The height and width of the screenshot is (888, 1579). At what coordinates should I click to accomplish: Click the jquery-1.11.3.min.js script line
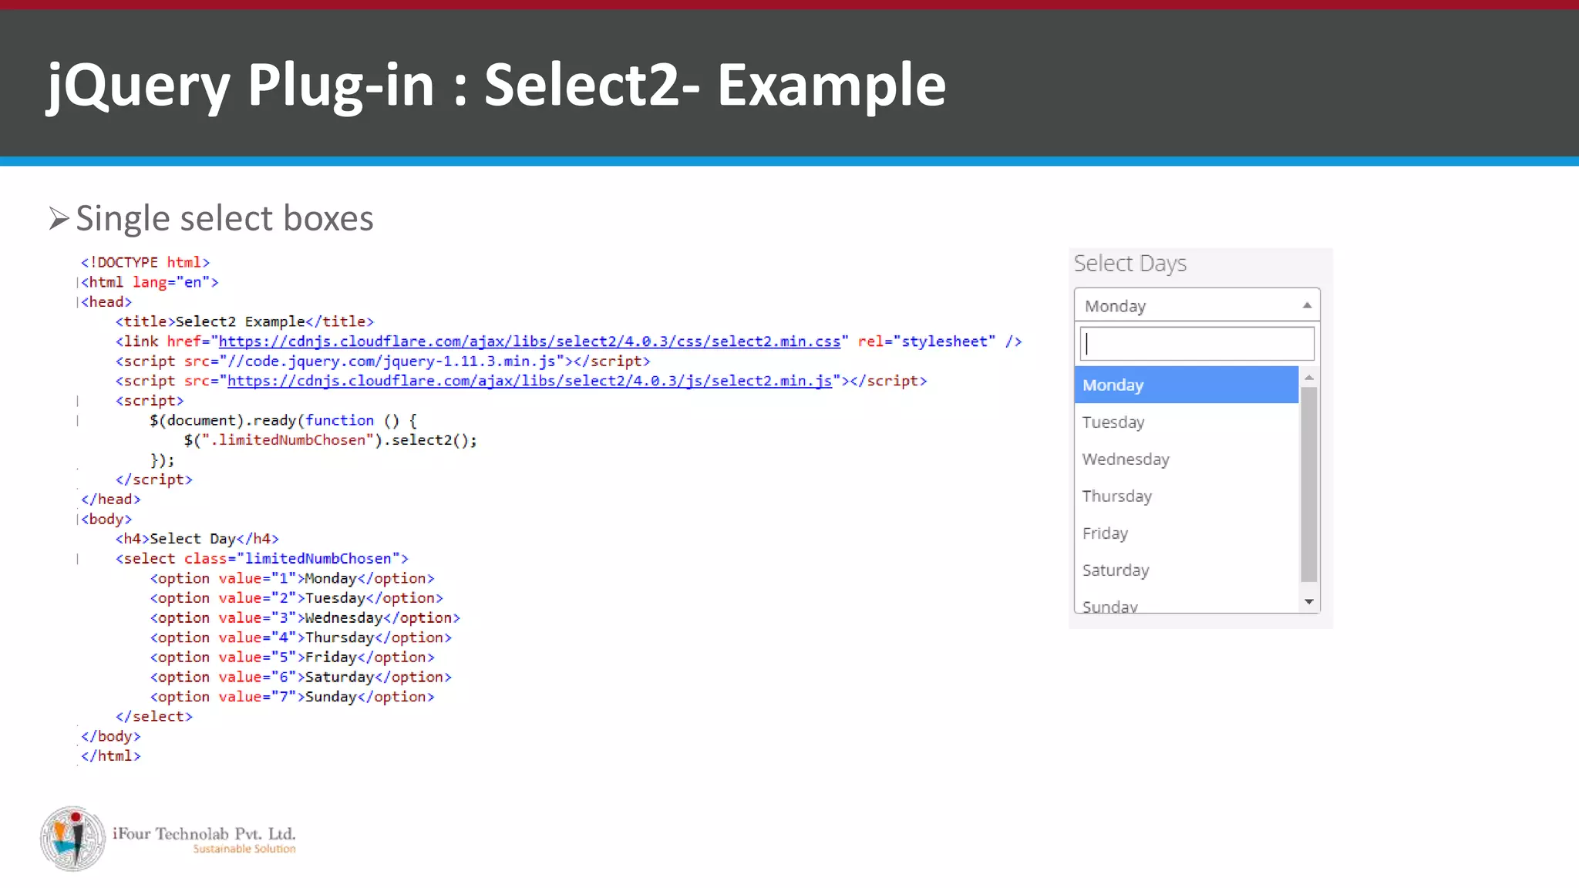point(382,361)
